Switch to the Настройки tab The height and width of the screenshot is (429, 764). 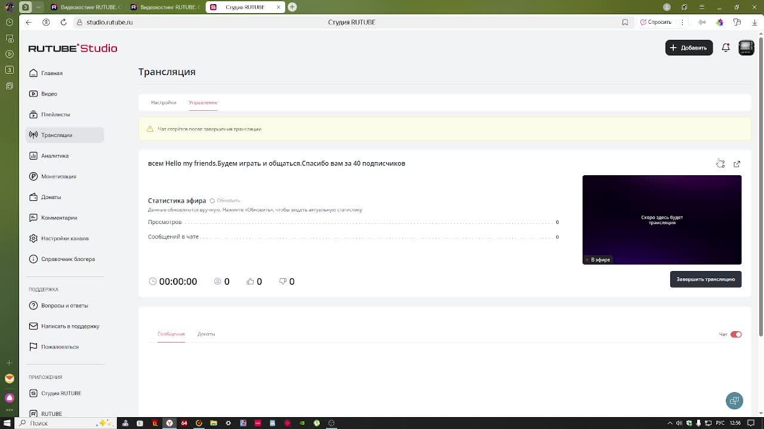coord(164,102)
